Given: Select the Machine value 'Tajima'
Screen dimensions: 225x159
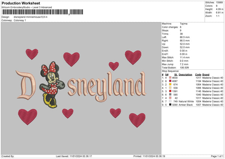Looking at the screenshot, I should [x=183, y=24].
